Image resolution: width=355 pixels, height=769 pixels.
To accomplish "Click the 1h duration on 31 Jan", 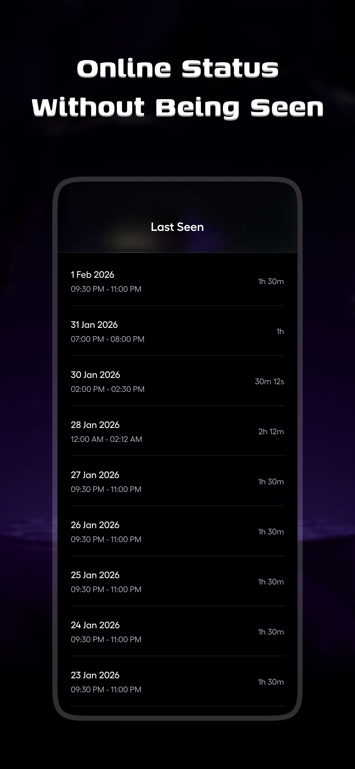I will point(280,331).
